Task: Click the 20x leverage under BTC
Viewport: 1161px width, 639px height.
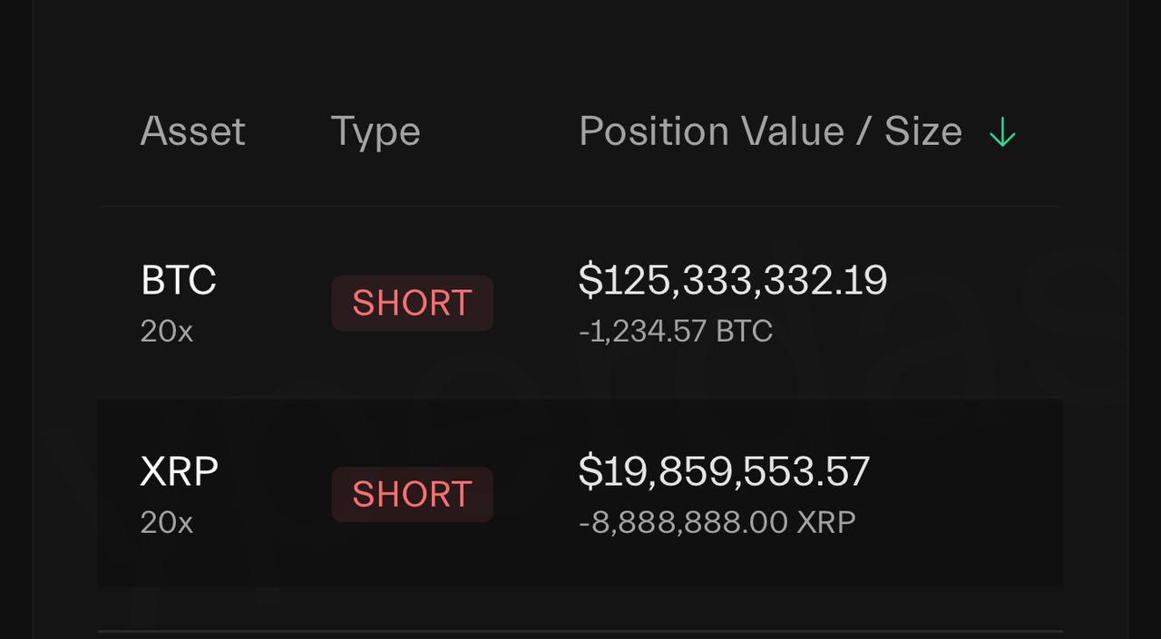Action: (x=167, y=332)
